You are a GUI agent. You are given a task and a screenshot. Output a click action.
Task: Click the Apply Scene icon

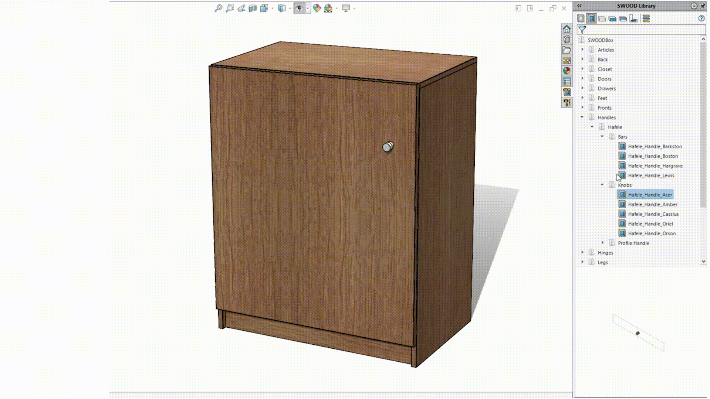coord(328,8)
